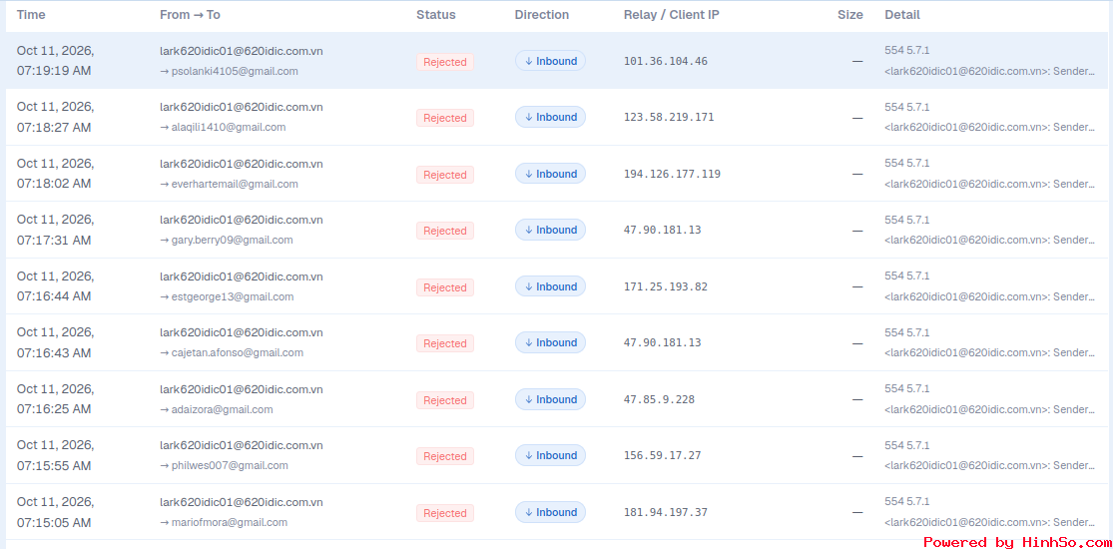This screenshot has height=549, width=1113.
Task: Click the Rejected status for 07:19:19 AM entry
Action: tap(445, 62)
